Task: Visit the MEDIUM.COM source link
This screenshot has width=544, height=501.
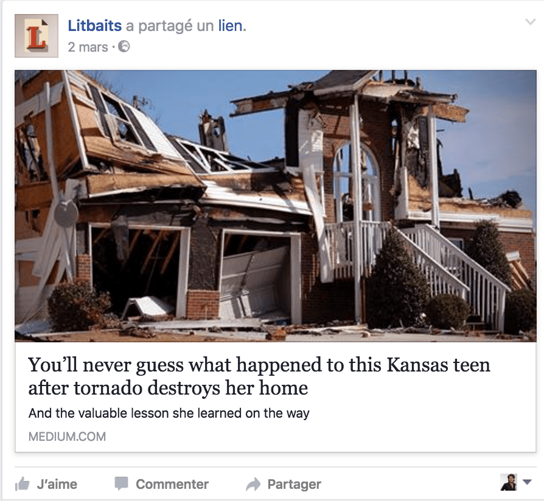Action: [x=67, y=437]
